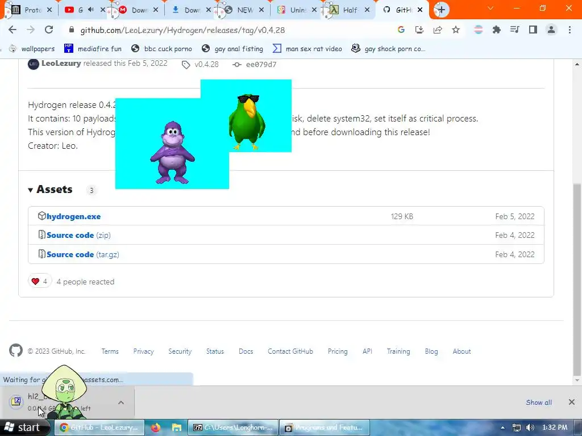The height and width of the screenshot is (436, 582).
Task: Open the LeoLezury author profile link
Action: point(61,64)
